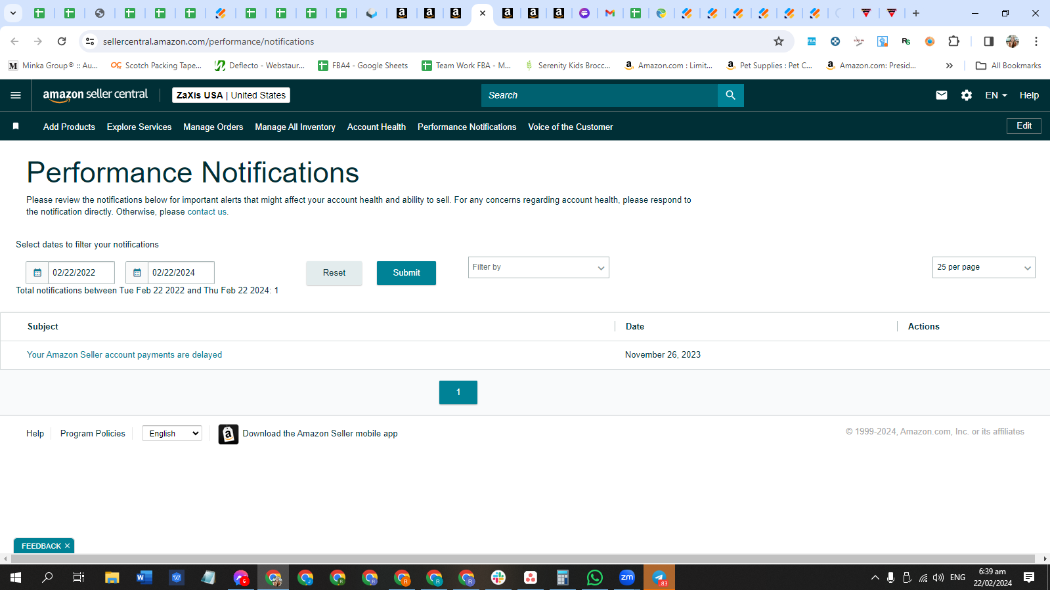
Task: Click the Edit button in the navigation bar
Action: coord(1024,126)
